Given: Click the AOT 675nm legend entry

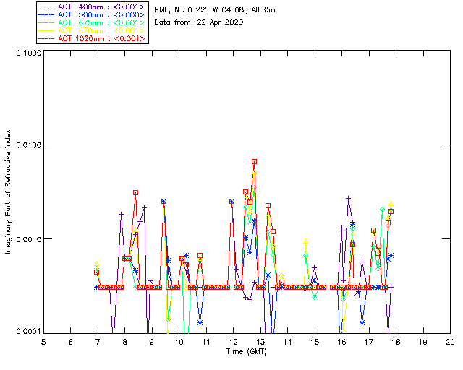Looking at the screenshot, I should point(92,22).
